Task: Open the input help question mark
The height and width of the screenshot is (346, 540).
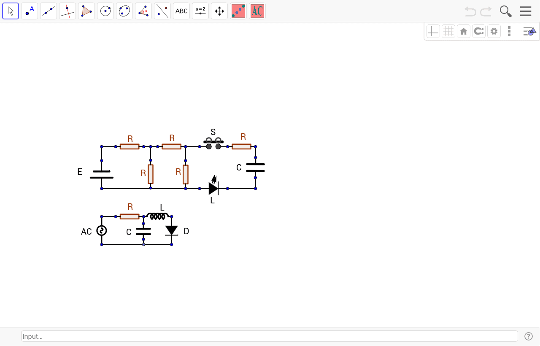Action: [x=529, y=336]
